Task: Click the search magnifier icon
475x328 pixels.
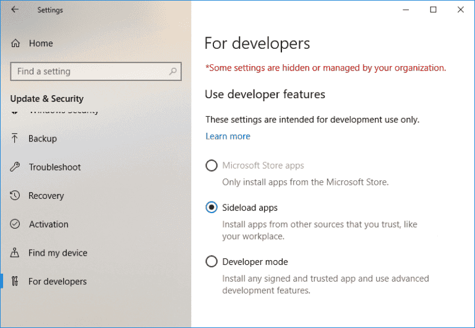Action: (x=173, y=72)
